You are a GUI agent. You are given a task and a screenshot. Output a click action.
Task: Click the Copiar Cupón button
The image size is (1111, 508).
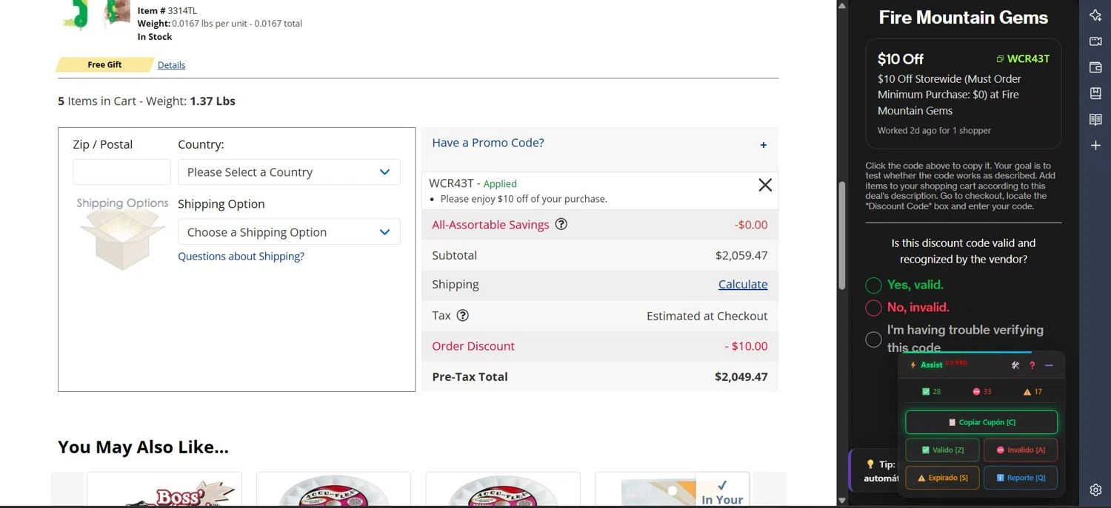pos(981,422)
